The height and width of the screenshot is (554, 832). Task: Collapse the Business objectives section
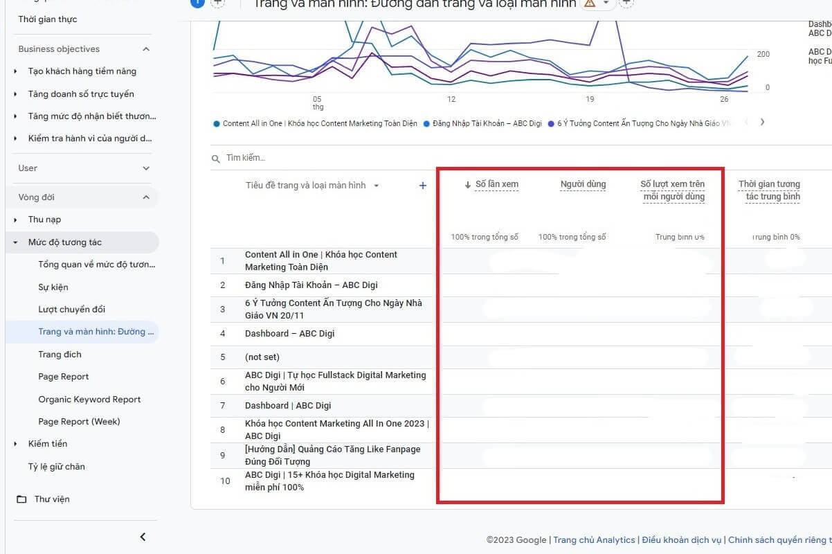[x=146, y=49]
